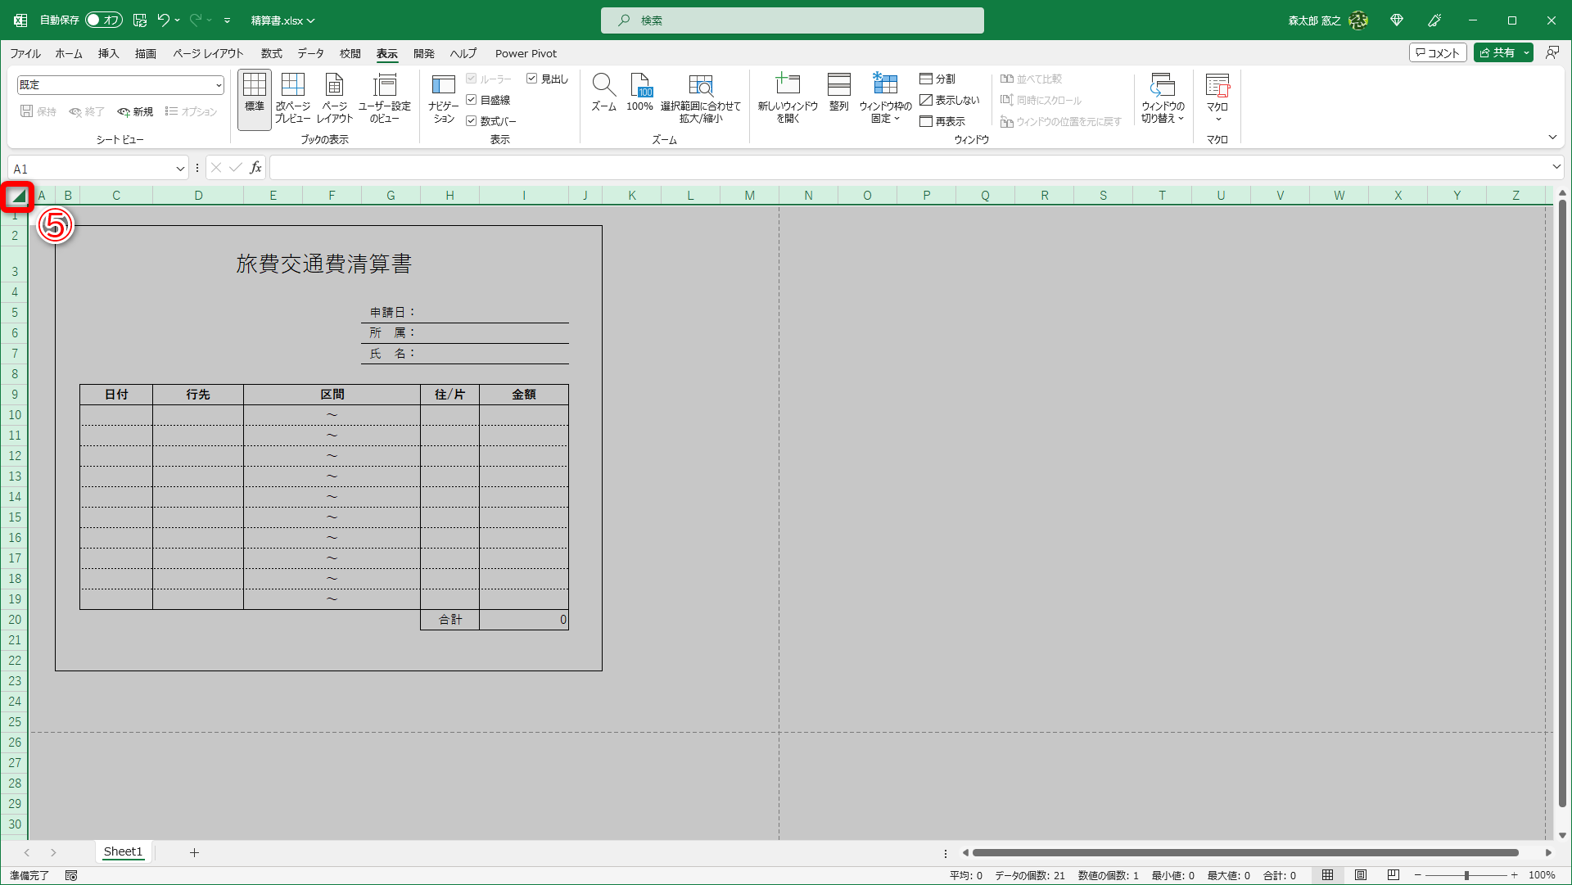Screen dimensions: 1572x885
Task: Open the ページ レイアウト ribbon tab
Action: click(208, 53)
